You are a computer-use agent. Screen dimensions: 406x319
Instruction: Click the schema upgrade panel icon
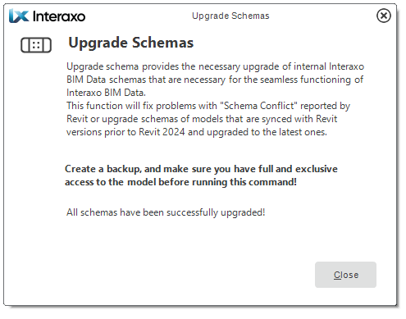coord(36,45)
